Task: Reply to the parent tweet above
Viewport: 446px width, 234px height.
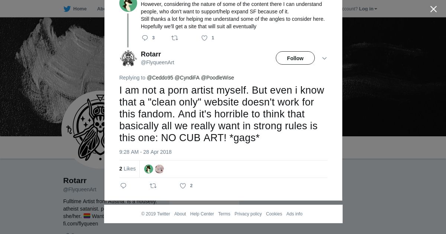Action: [x=145, y=38]
